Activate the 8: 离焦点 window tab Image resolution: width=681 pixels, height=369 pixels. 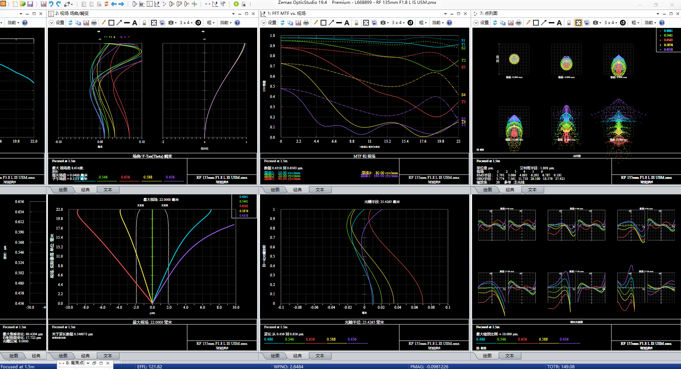pyautogui.click(x=75, y=363)
